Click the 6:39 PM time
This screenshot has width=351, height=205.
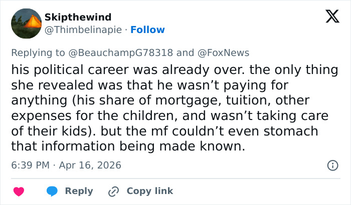tap(29, 165)
